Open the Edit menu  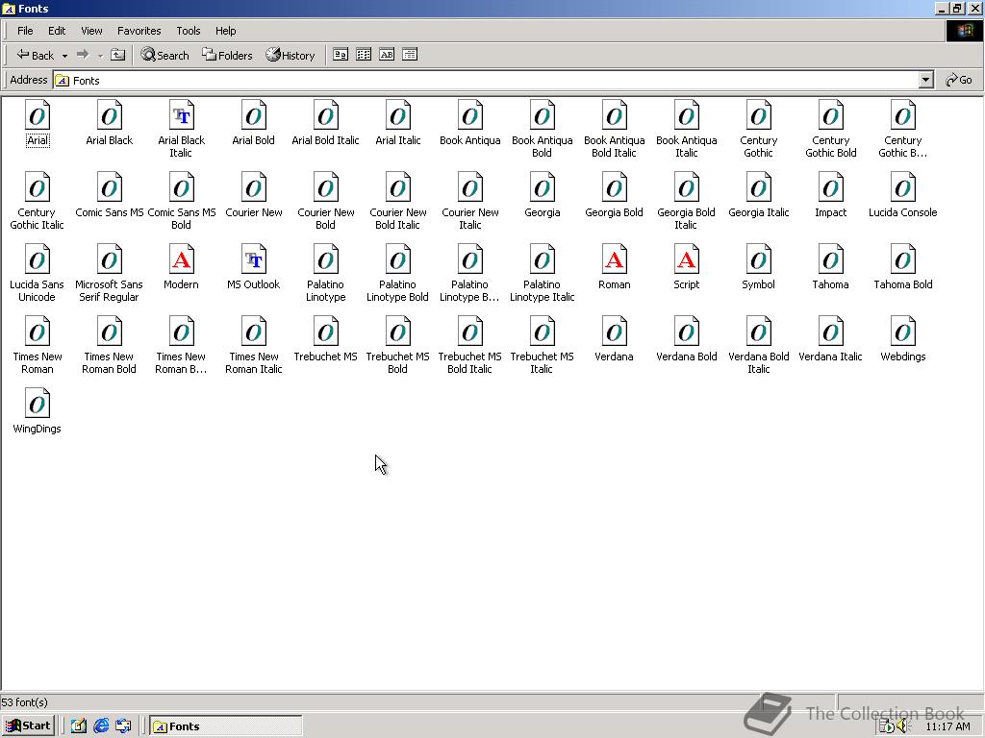click(57, 31)
